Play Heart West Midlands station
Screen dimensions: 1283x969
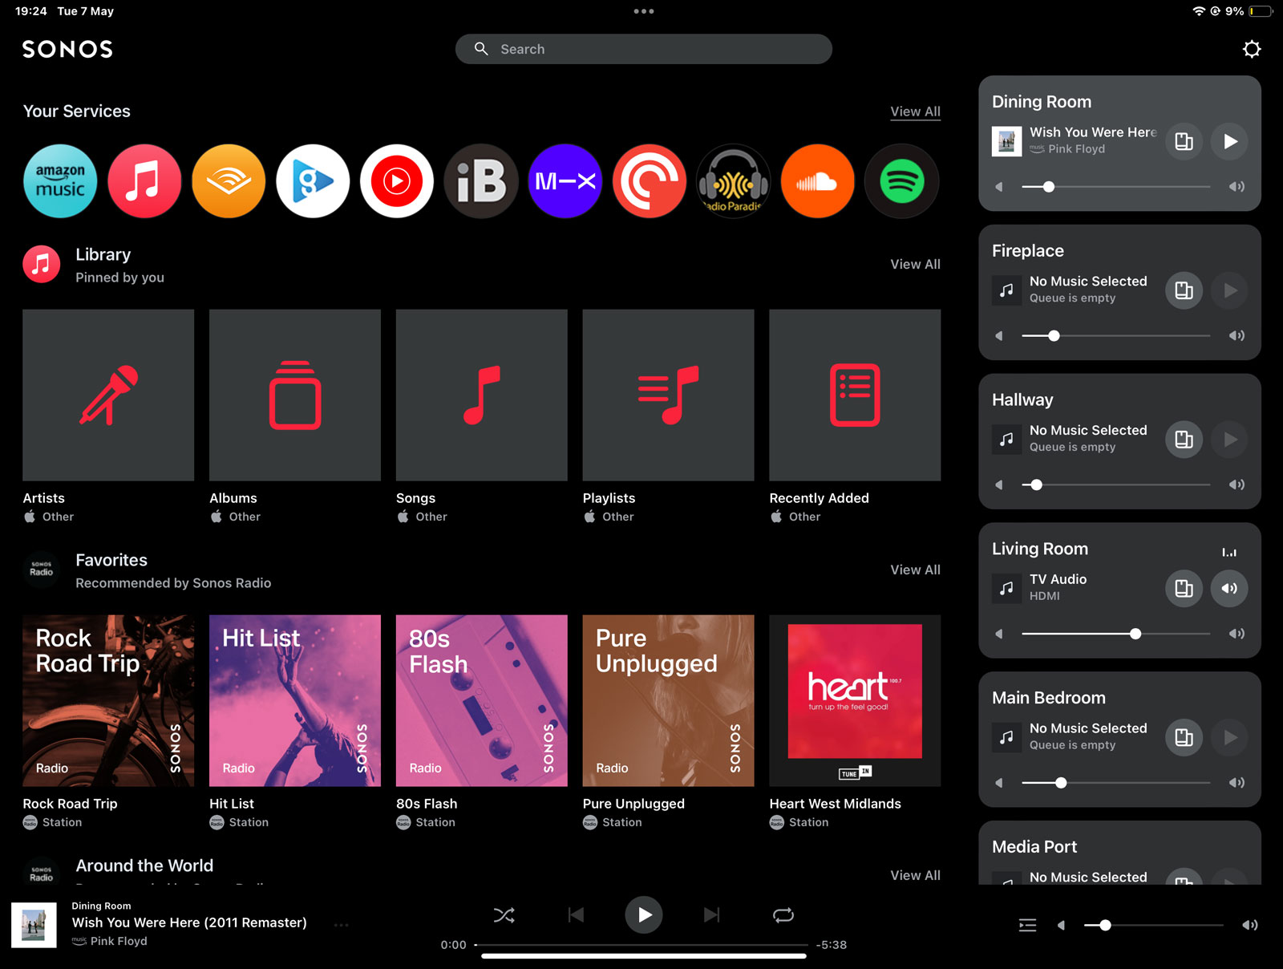coord(855,701)
